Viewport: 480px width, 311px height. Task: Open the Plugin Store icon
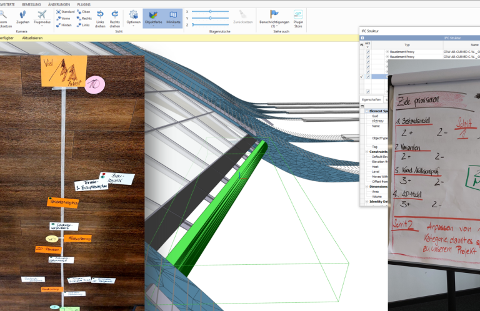tap(298, 14)
